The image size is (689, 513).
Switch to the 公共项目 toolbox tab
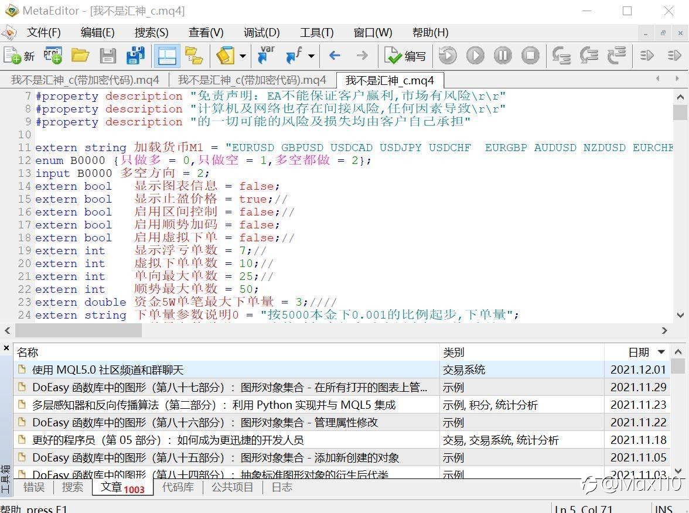click(x=233, y=487)
